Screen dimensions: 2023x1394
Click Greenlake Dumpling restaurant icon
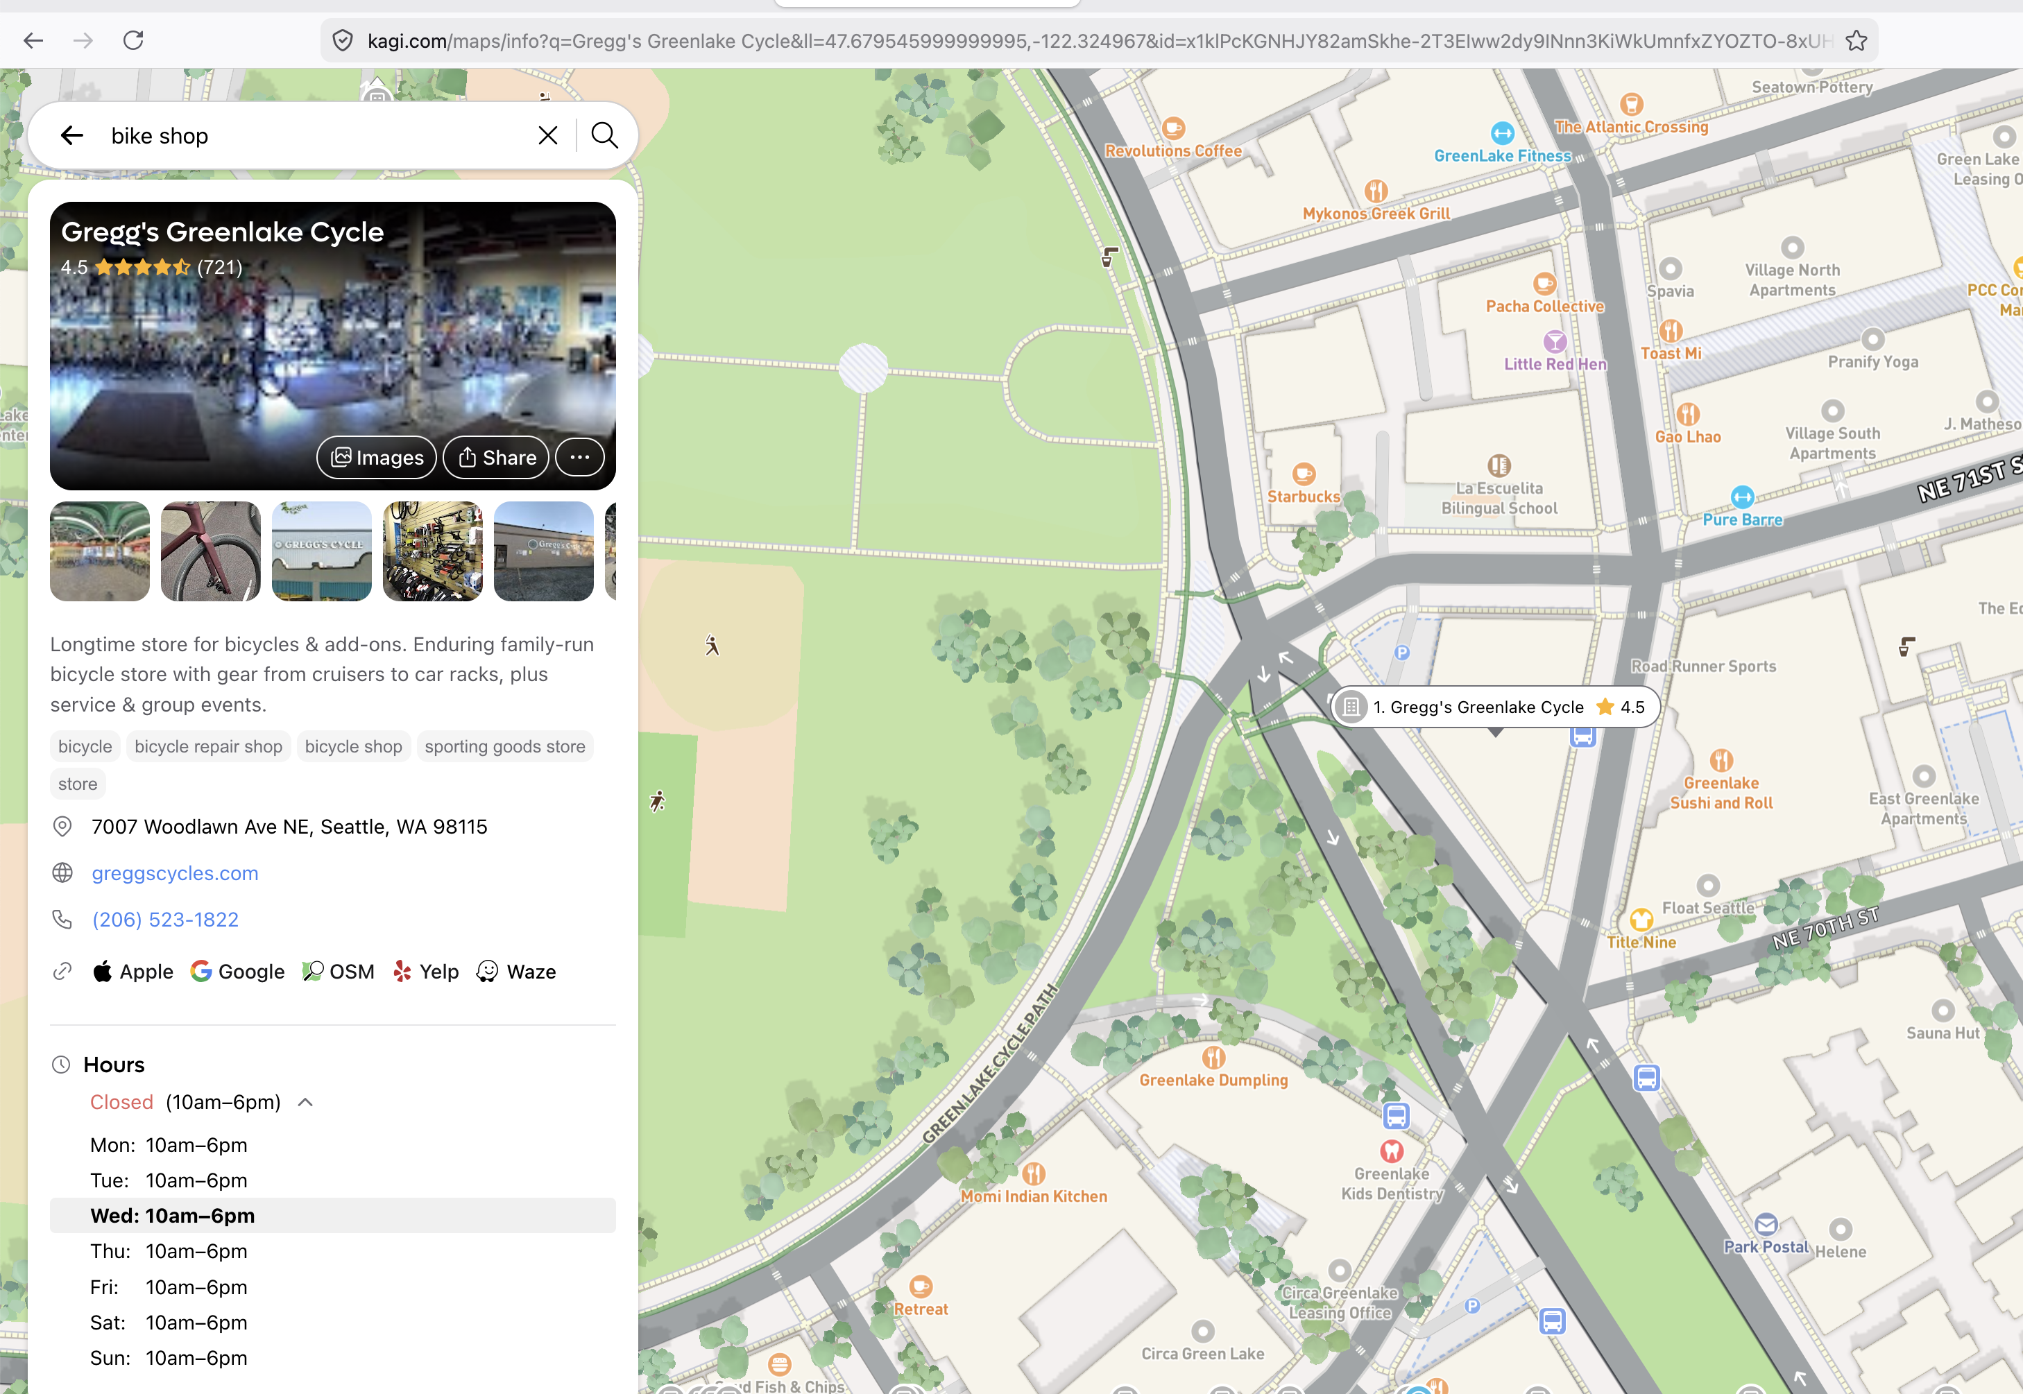1213,1058
